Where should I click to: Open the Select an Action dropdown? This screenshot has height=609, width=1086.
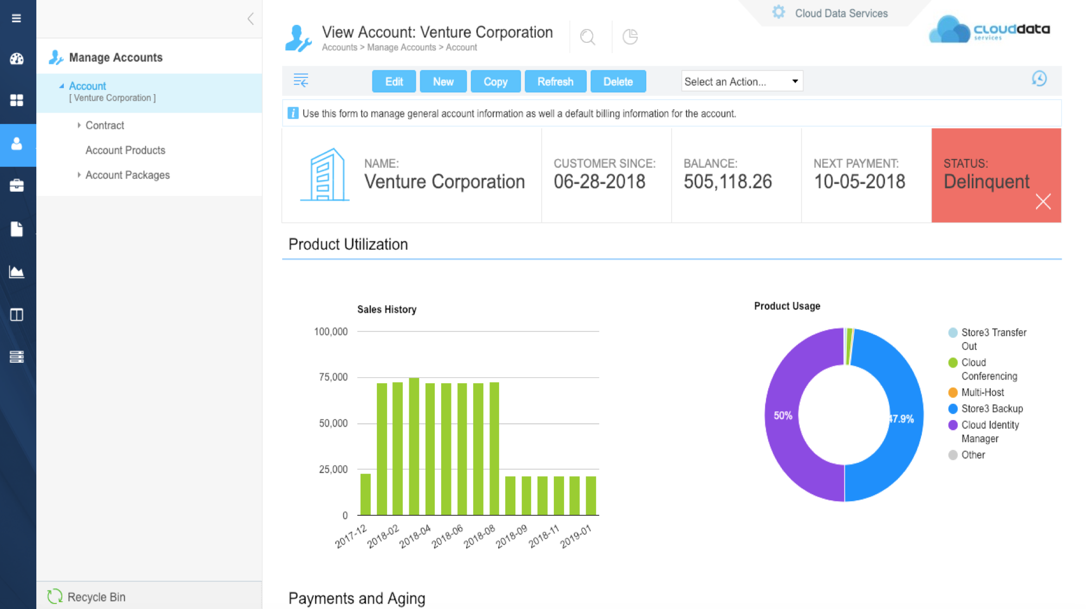click(x=742, y=81)
